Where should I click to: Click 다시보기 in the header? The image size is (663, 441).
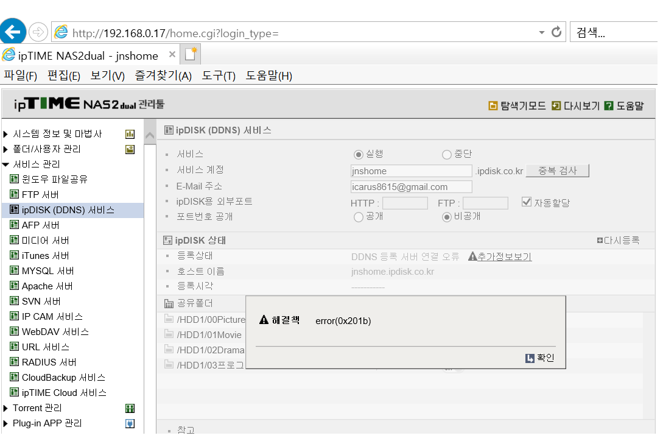(x=576, y=106)
